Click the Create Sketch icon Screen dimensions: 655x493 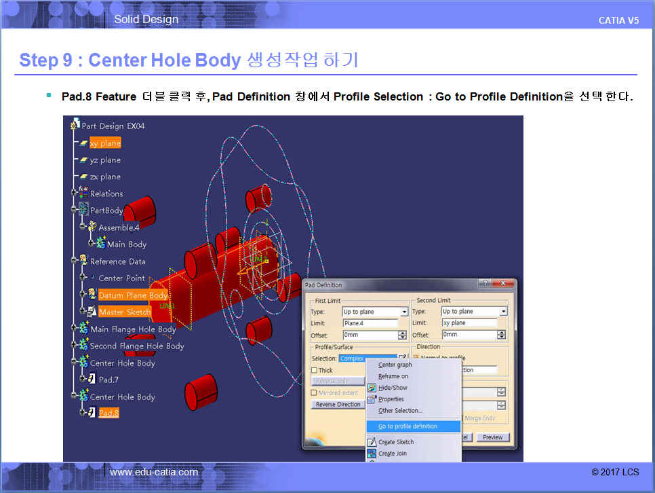point(372,442)
